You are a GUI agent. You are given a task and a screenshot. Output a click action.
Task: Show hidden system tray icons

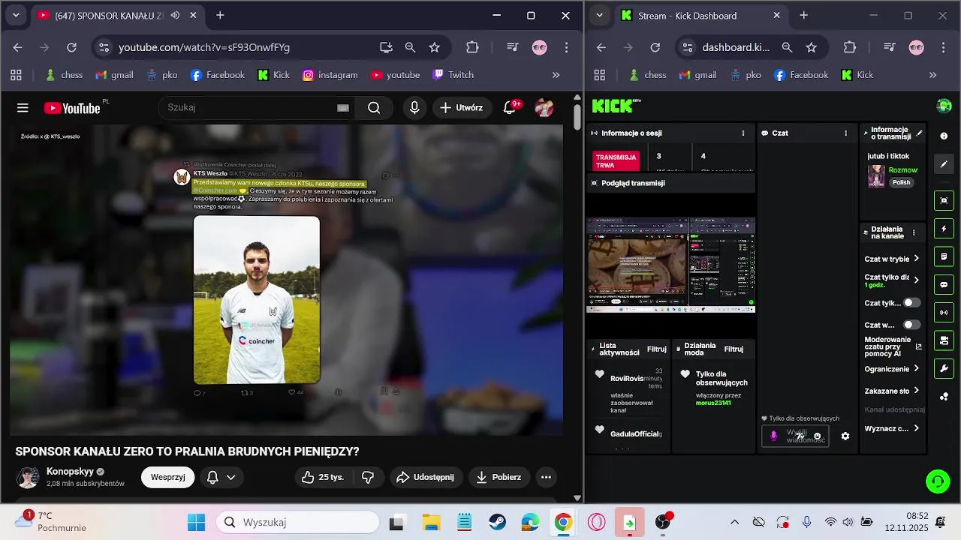point(734,523)
